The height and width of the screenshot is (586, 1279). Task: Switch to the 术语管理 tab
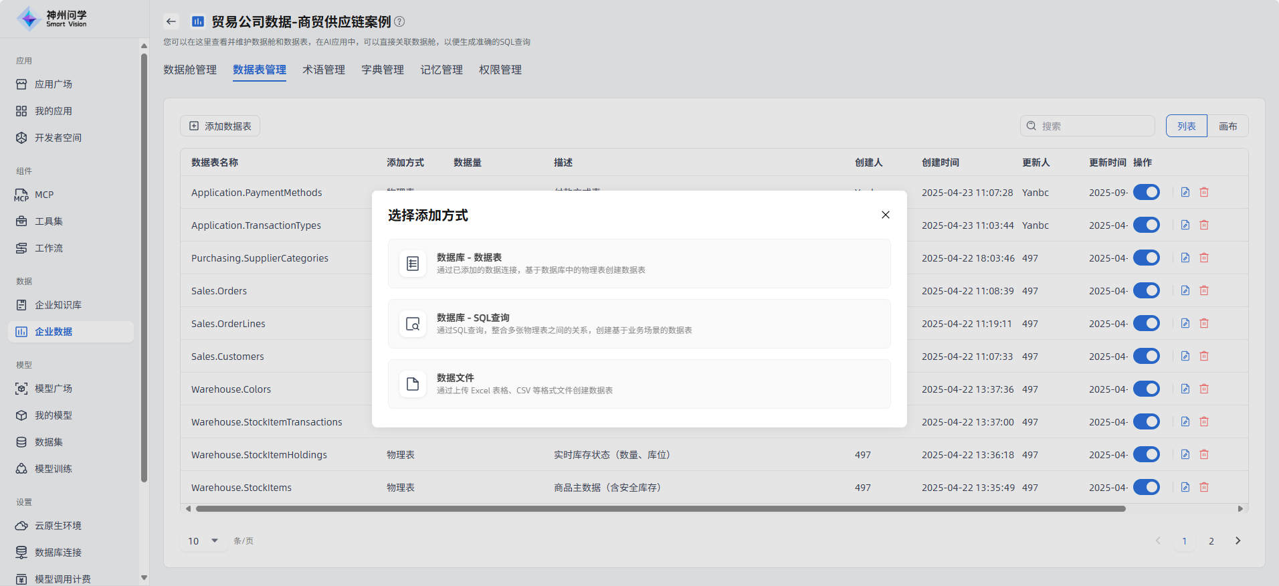point(324,70)
